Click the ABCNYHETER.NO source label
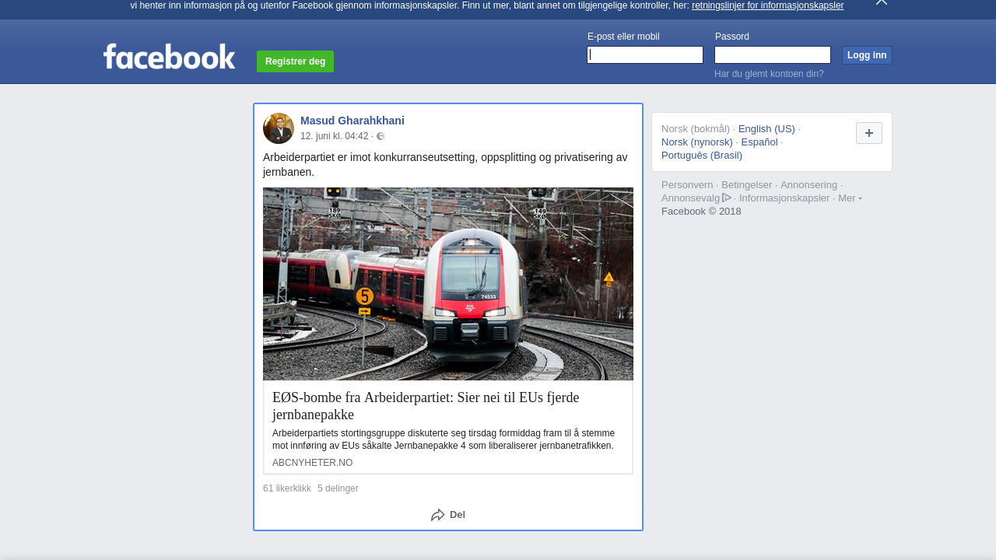 312,463
